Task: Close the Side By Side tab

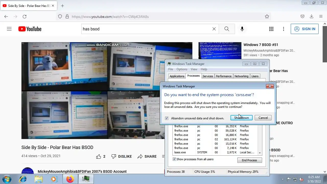Action: (53, 6)
